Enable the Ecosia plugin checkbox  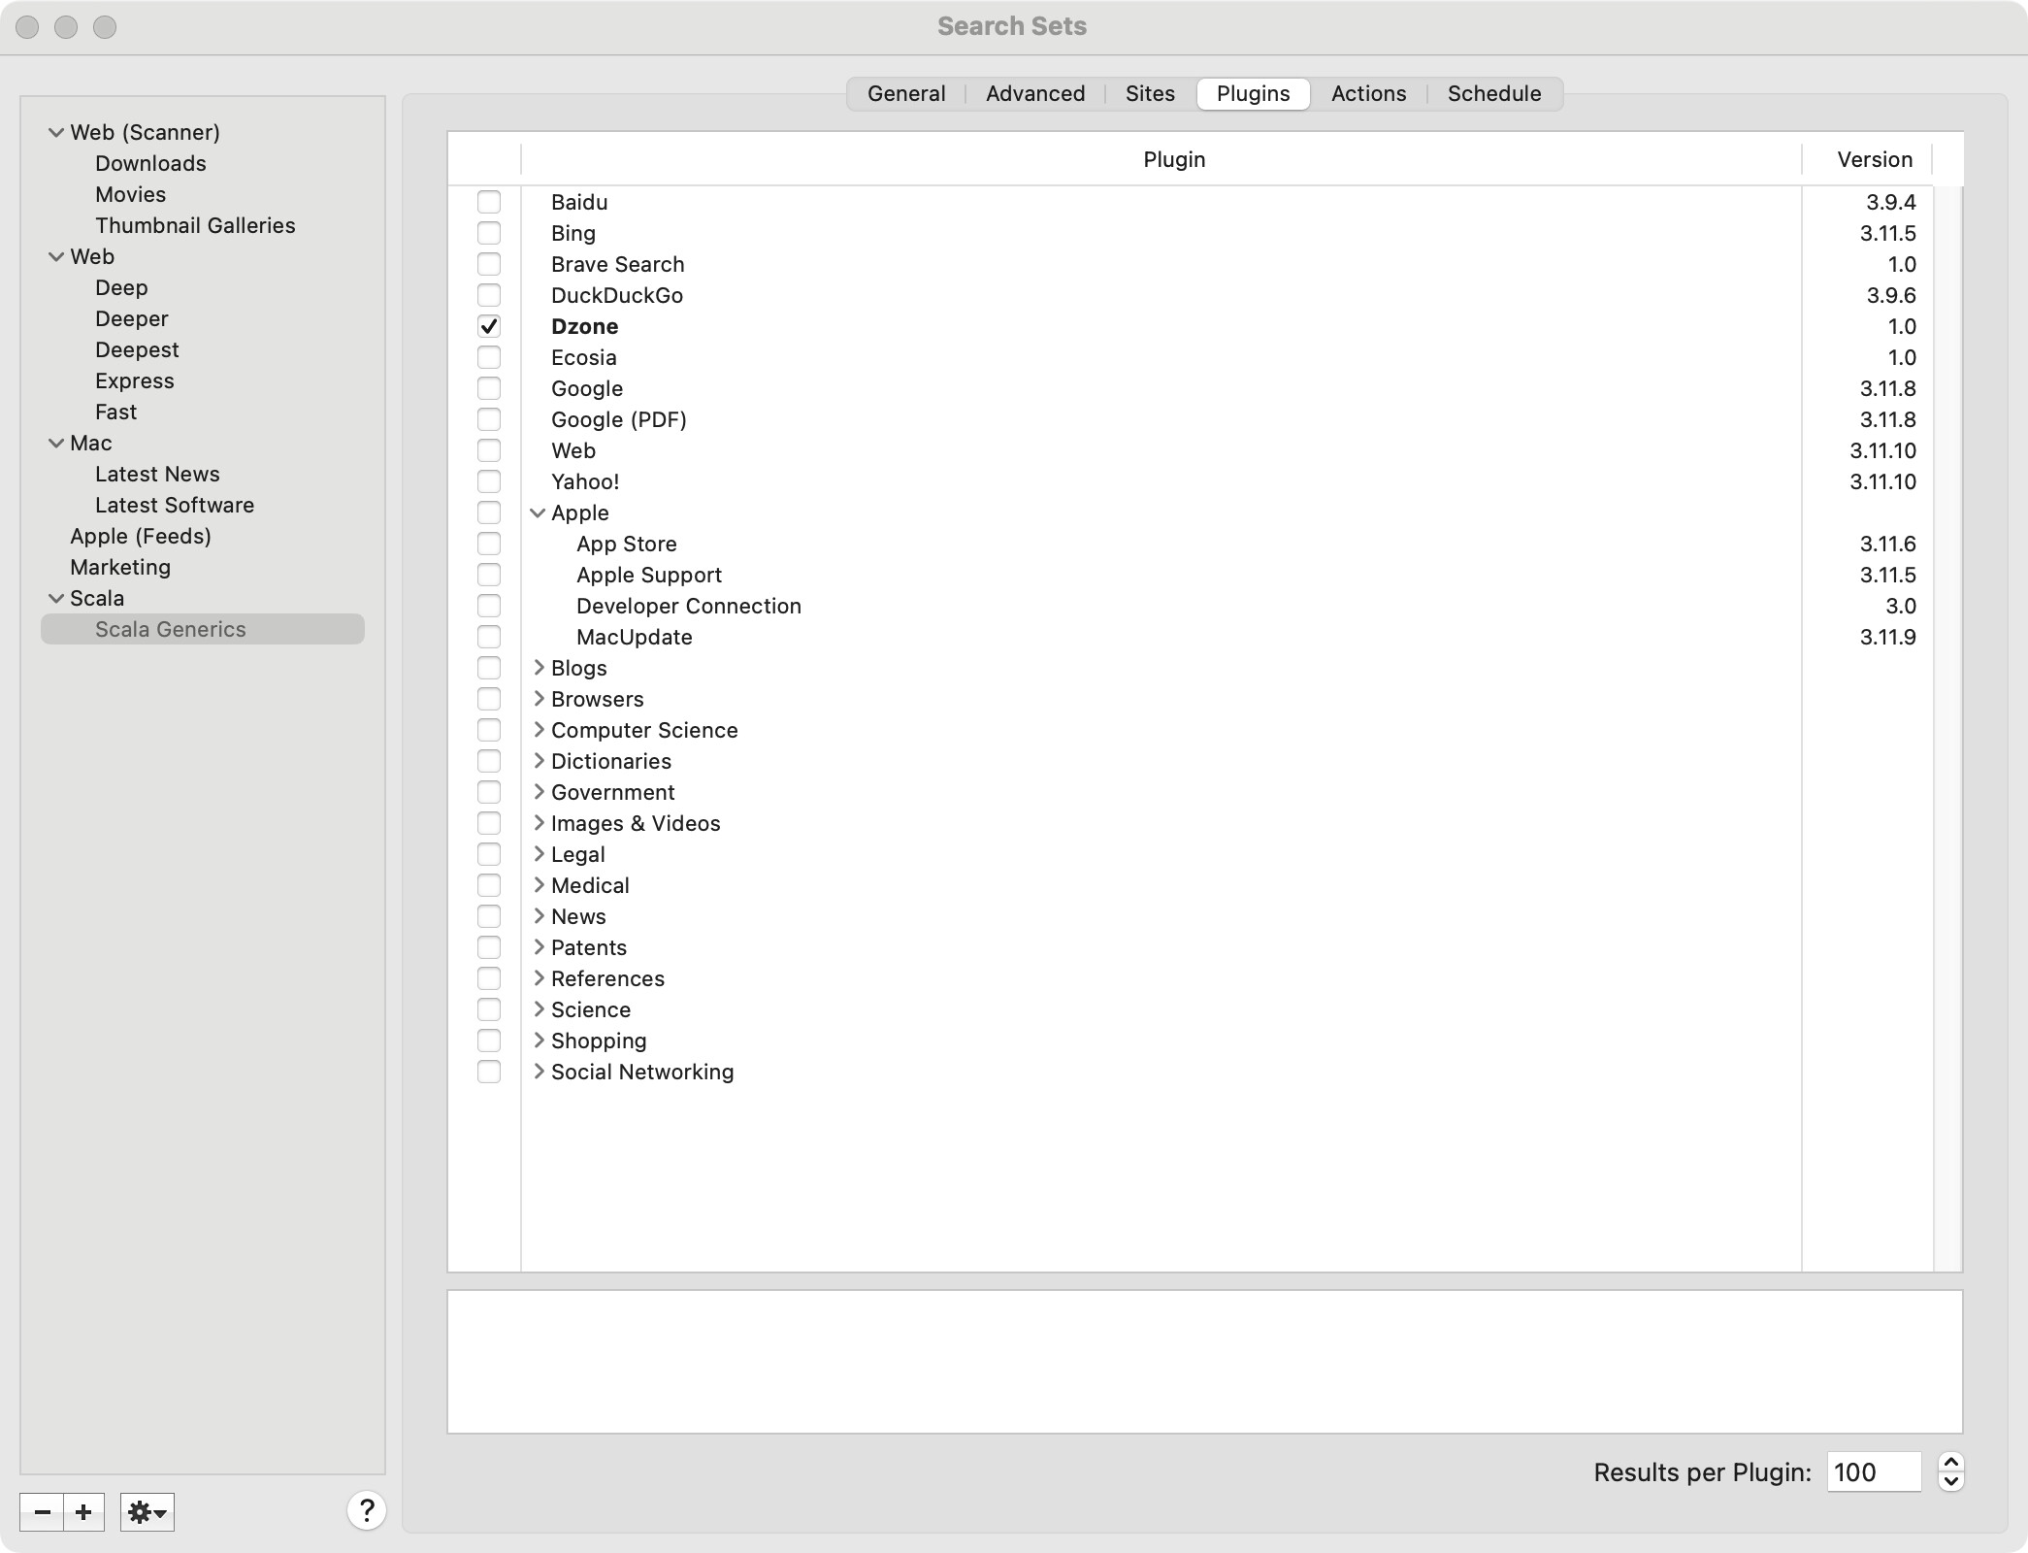click(x=489, y=357)
